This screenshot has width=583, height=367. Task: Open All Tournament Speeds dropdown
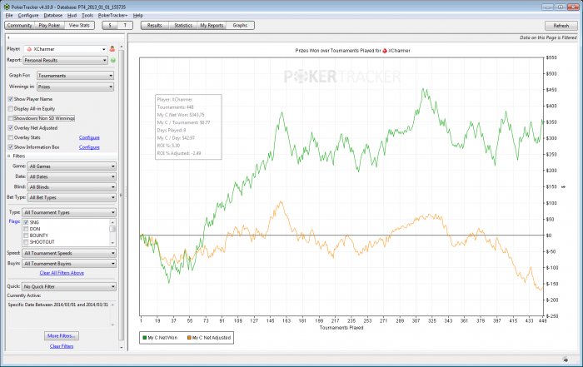(x=69, y=253)
